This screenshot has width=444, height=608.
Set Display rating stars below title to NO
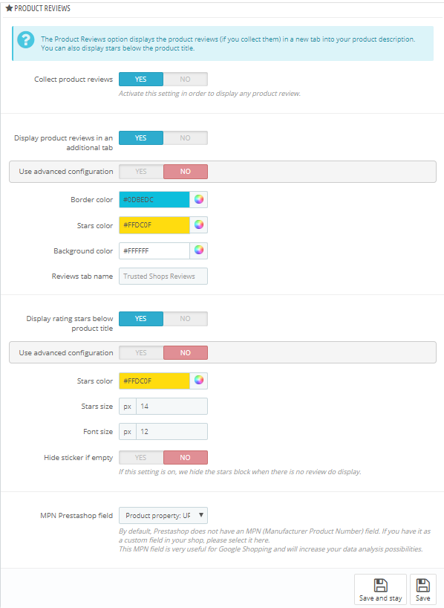coord(185,319)
